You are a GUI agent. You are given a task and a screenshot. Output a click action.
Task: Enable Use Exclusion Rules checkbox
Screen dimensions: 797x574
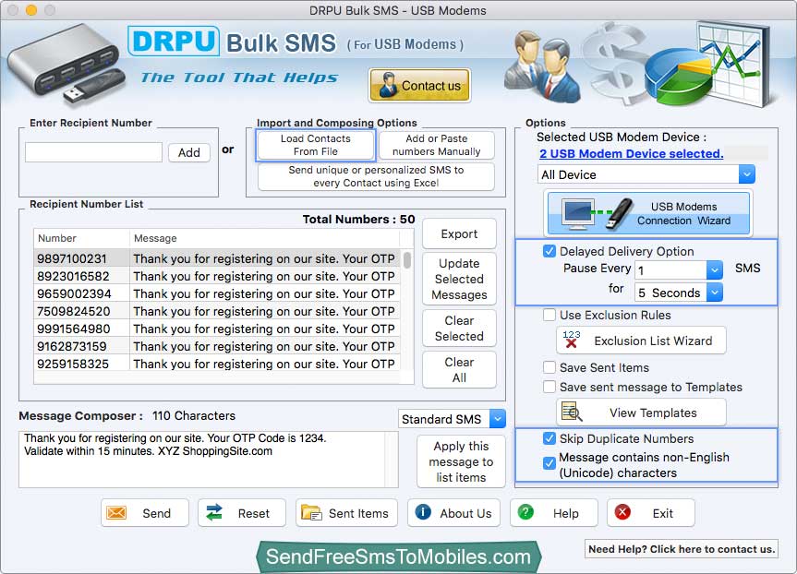(x=549, y=315)
